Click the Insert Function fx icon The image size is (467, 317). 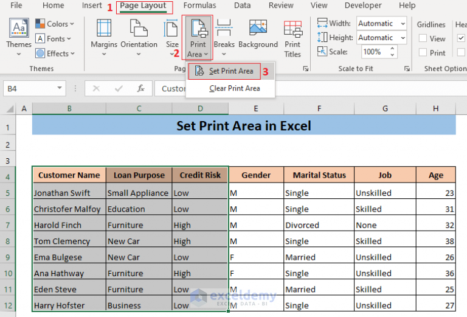tap(140, 88)
